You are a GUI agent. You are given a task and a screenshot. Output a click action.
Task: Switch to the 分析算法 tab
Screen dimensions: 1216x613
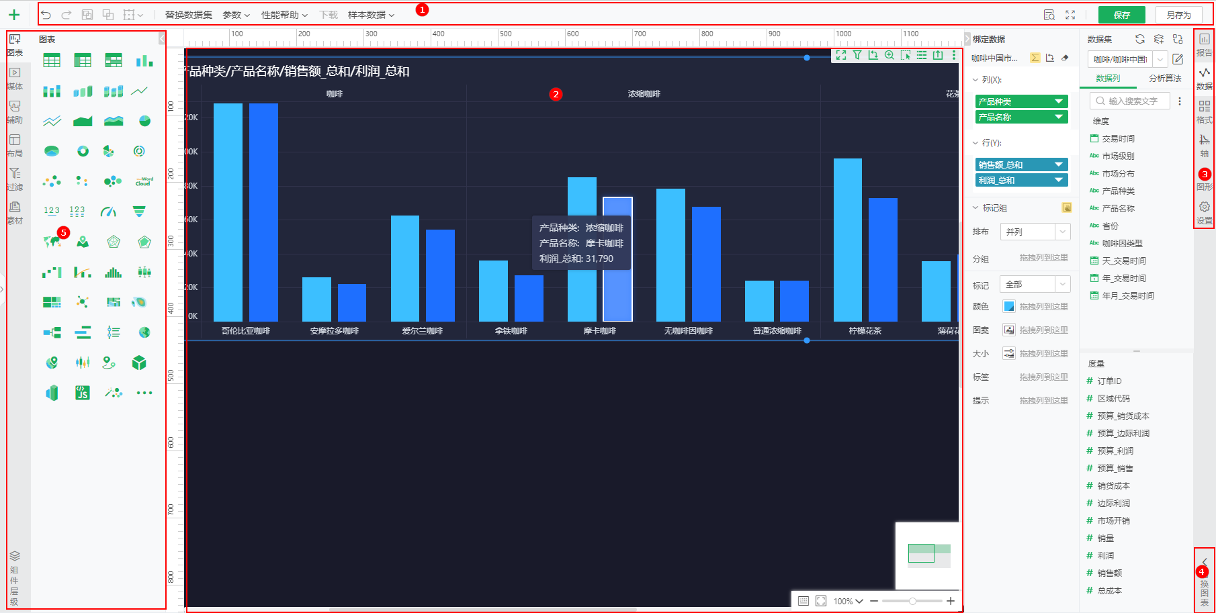click(x=1166, y=79)
